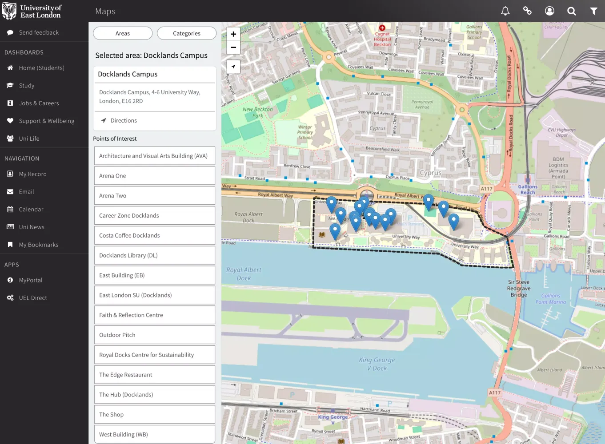Click the Study graduation cap icon
This screenshot has height=444, width=605.
10,86
